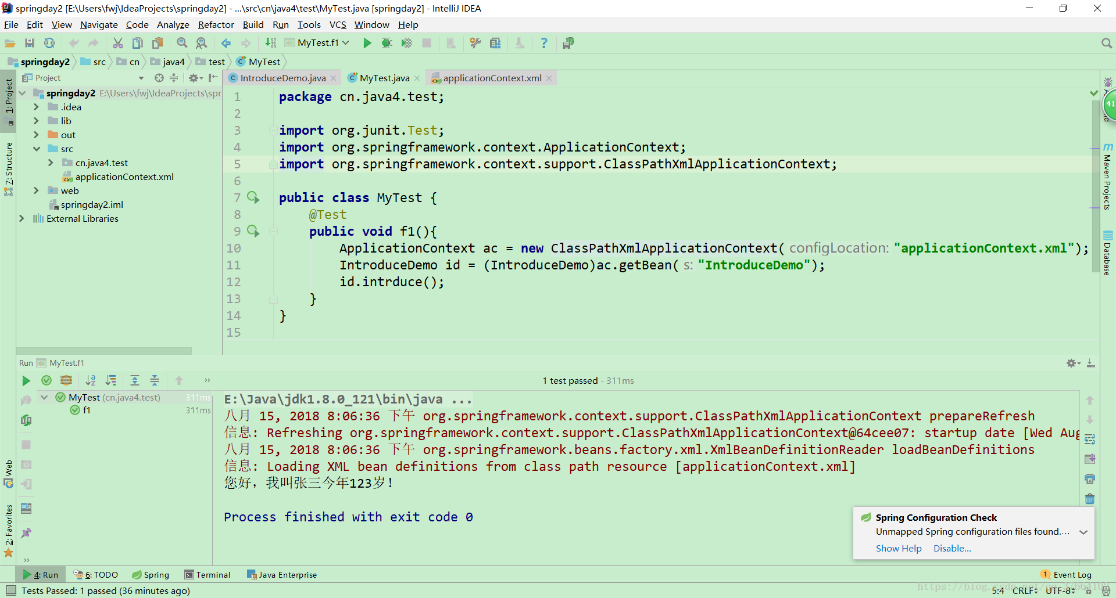Expand all test results in Run panel
1116x598 pixels.
click(x=135, y=380)
